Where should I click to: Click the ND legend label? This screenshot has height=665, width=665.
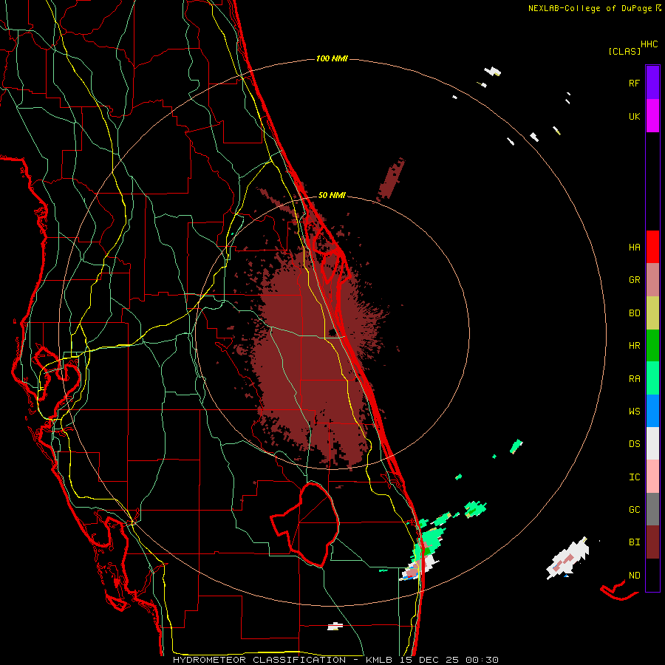[x=634, y=576]
